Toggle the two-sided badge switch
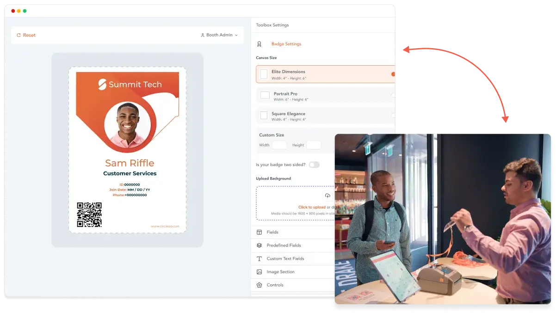 pos(314,165)
